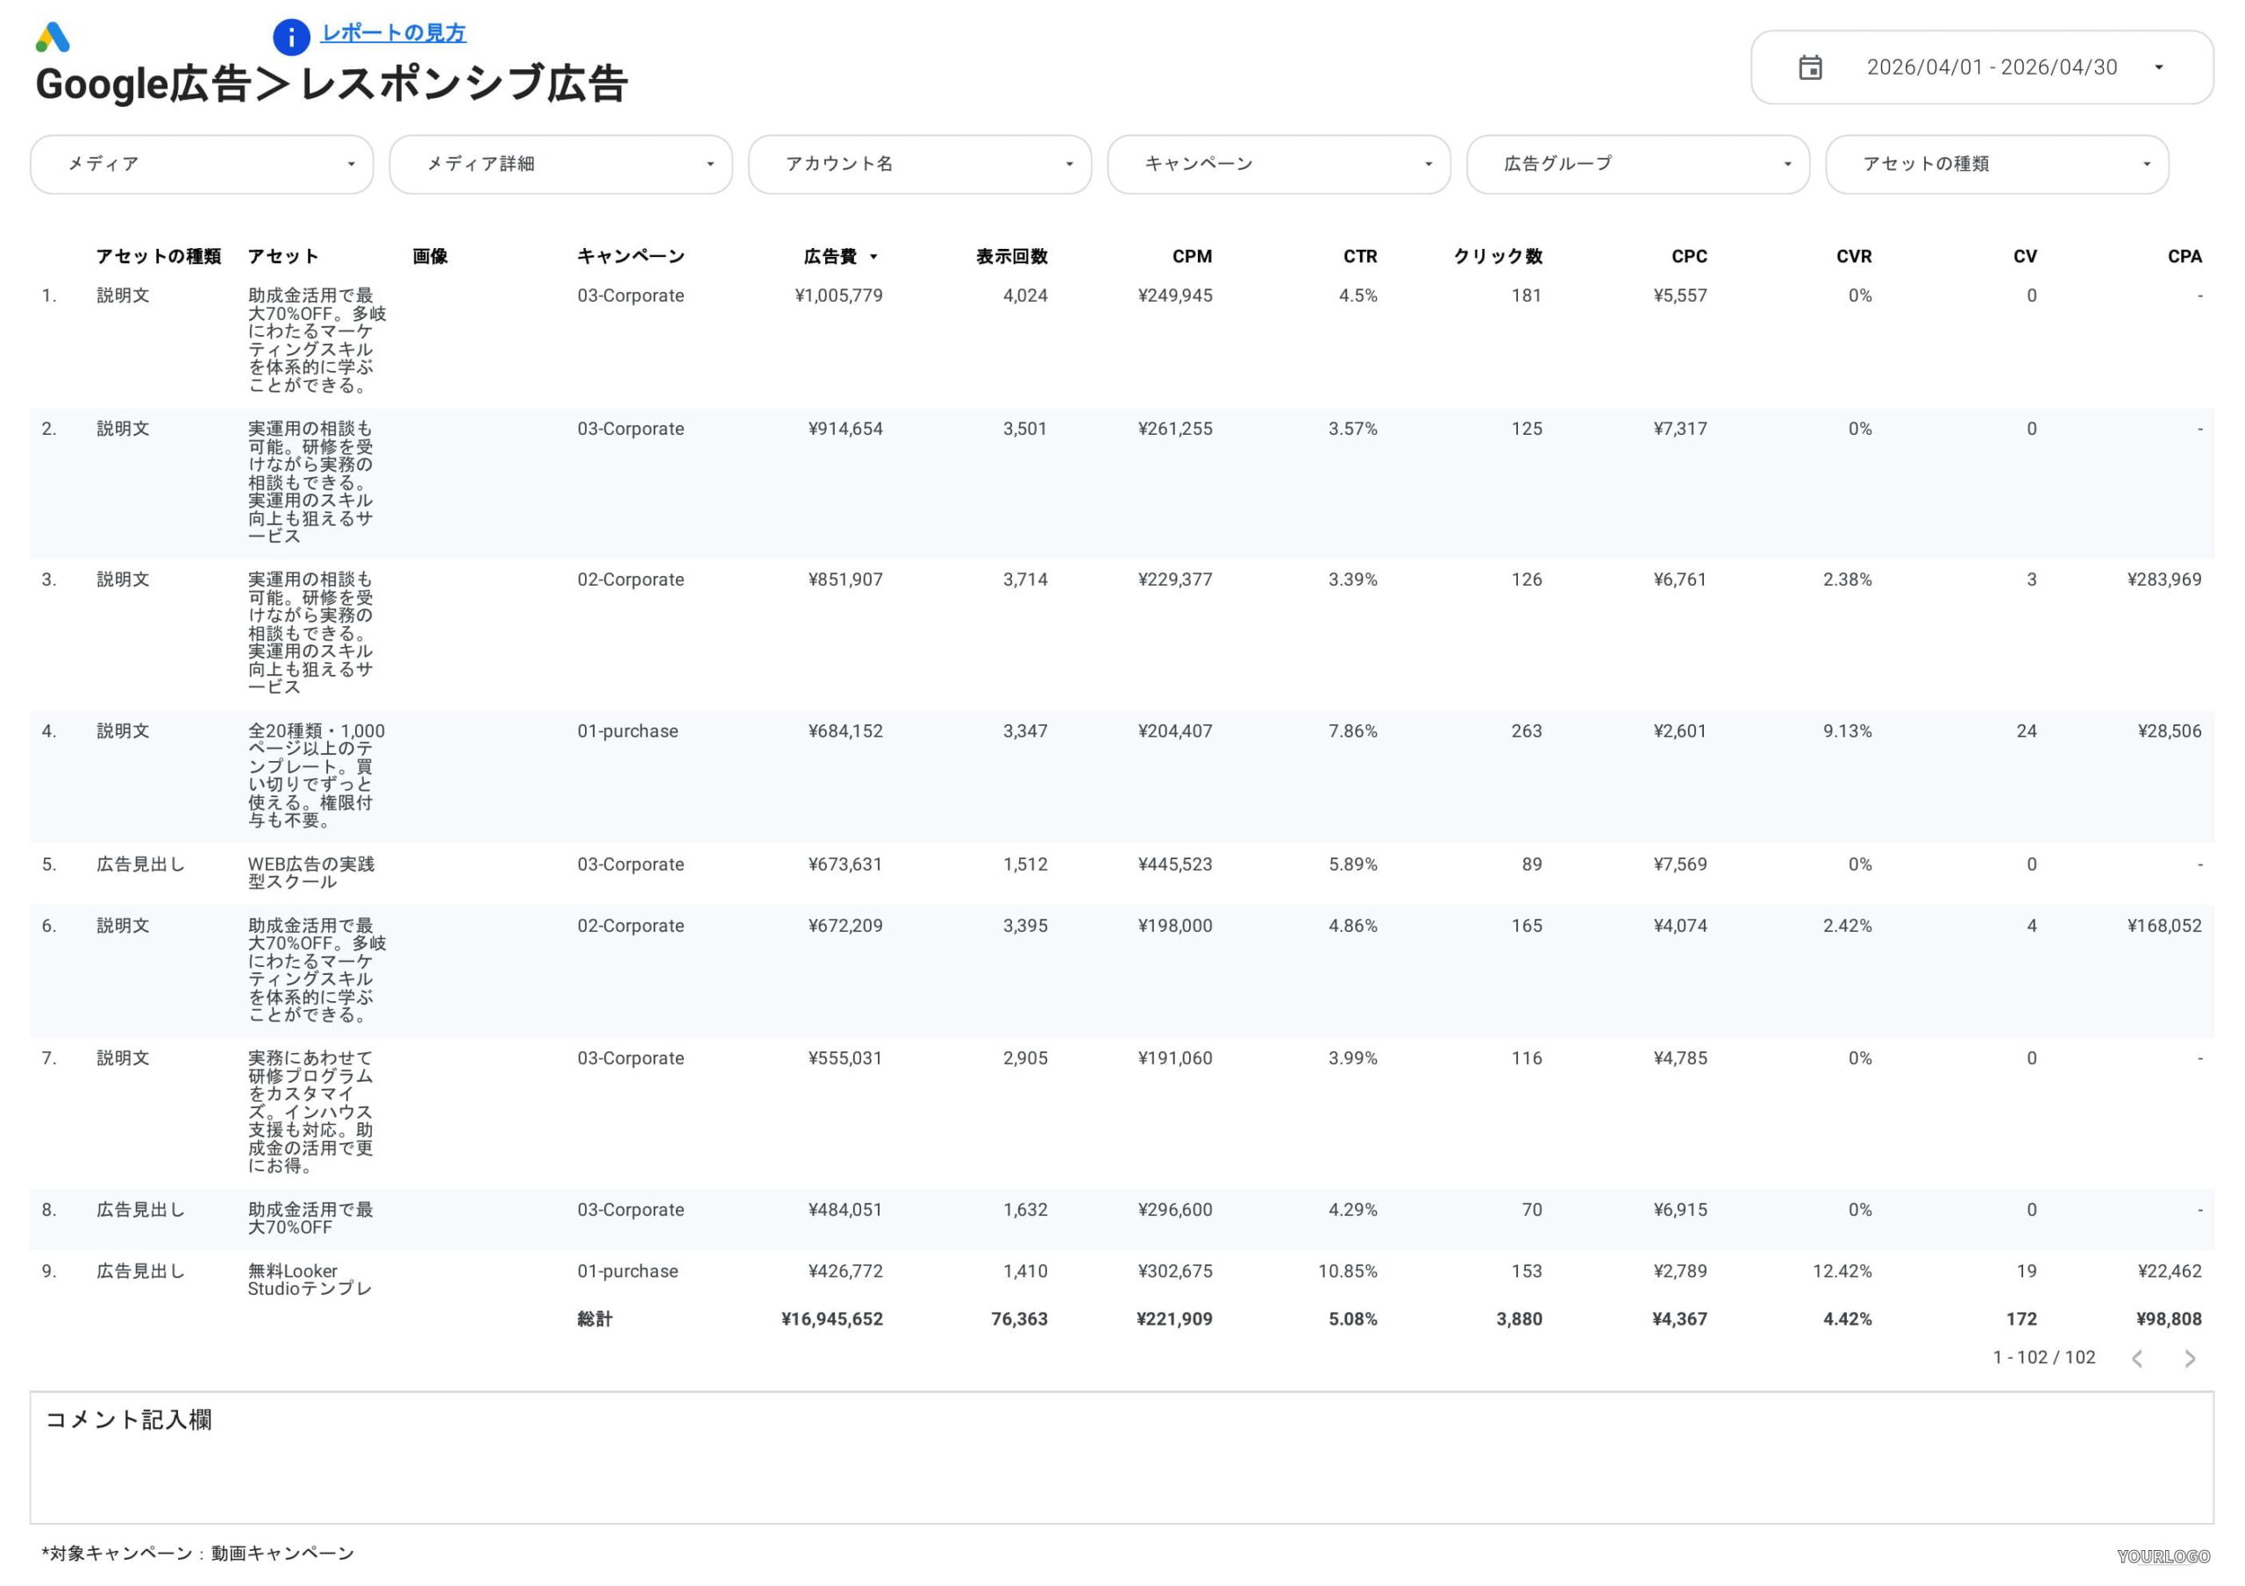Sort by the 広告費 column header
Screen dimensions: 2245x1586
pos(830,256)
